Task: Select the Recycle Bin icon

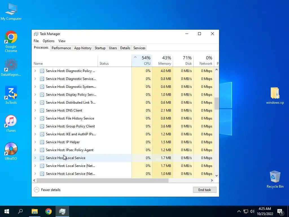Action: (275, 179)
